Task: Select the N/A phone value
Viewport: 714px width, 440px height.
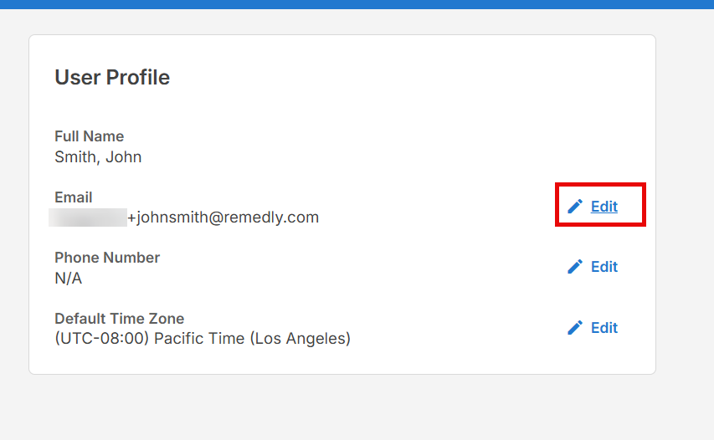Action: pos(69,278)
